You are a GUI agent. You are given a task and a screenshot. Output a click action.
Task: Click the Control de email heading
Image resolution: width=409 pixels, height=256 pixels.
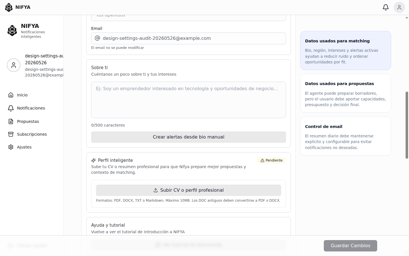[x=324, y=127]
